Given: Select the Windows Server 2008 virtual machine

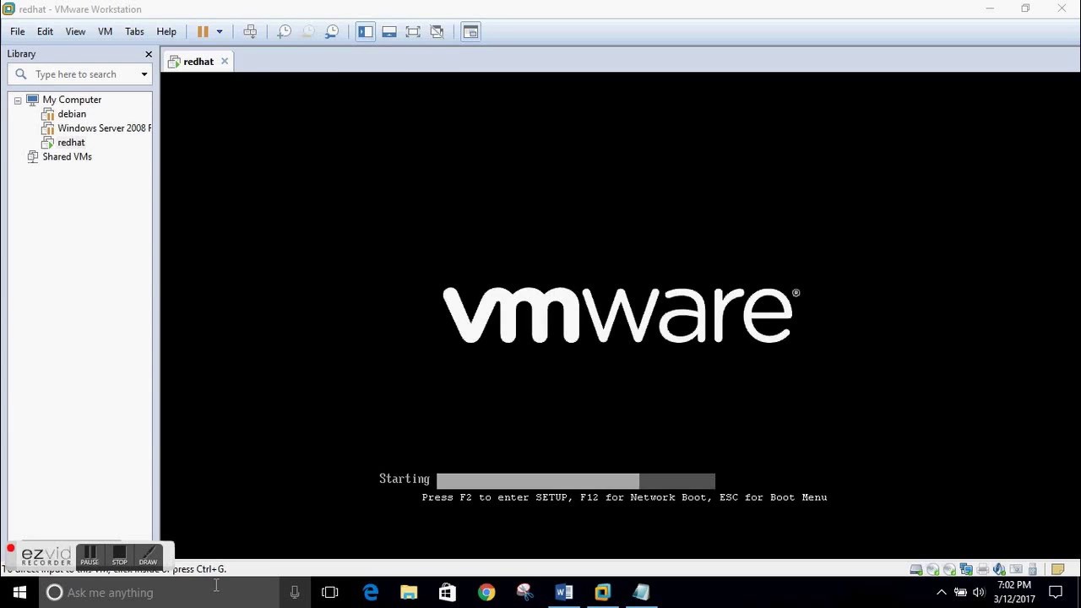Looking at the screenshot, I should pos(104,128).
